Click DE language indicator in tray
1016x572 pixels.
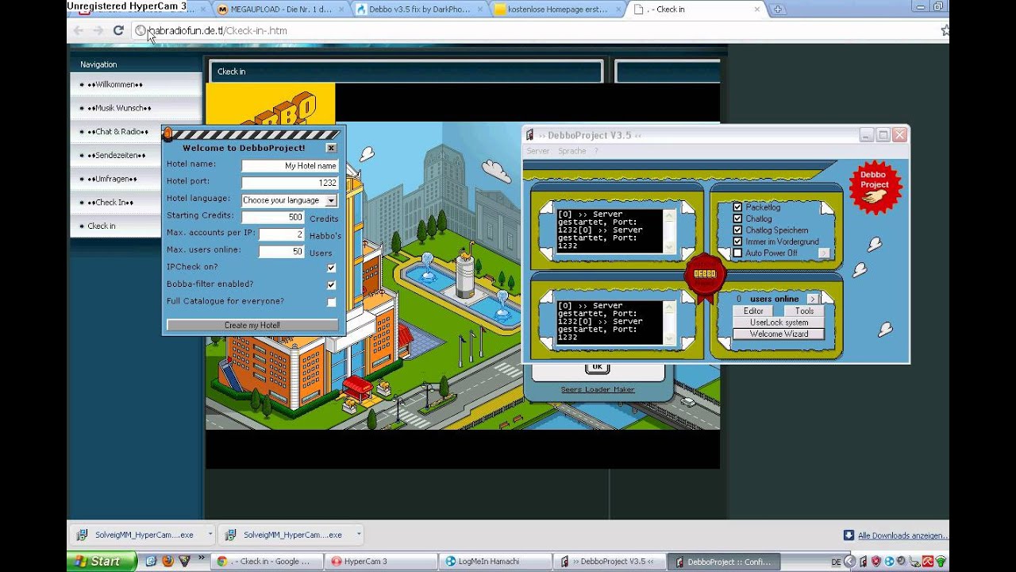[836, 562]
